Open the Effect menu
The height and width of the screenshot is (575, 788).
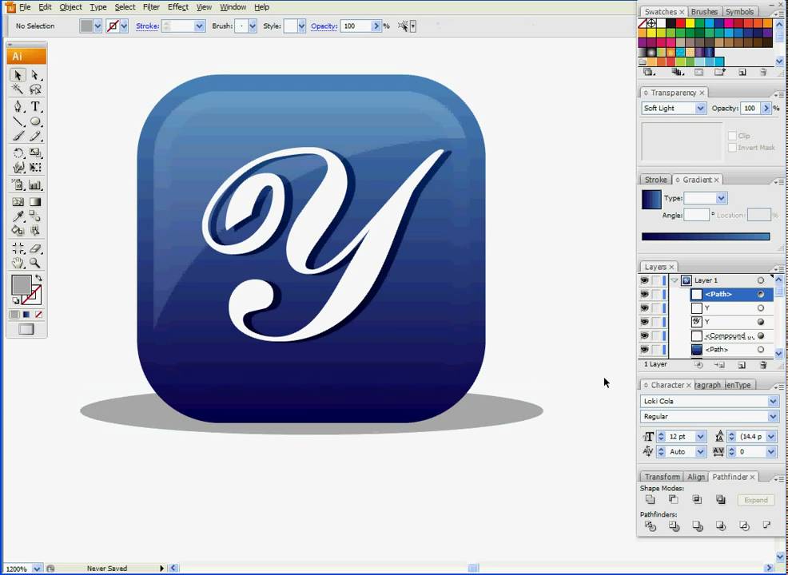click(x=177, y=6)
